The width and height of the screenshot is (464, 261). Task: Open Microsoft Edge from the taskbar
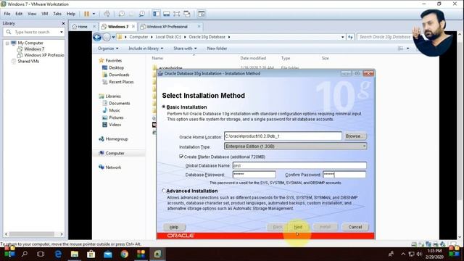tap(58, 254)
